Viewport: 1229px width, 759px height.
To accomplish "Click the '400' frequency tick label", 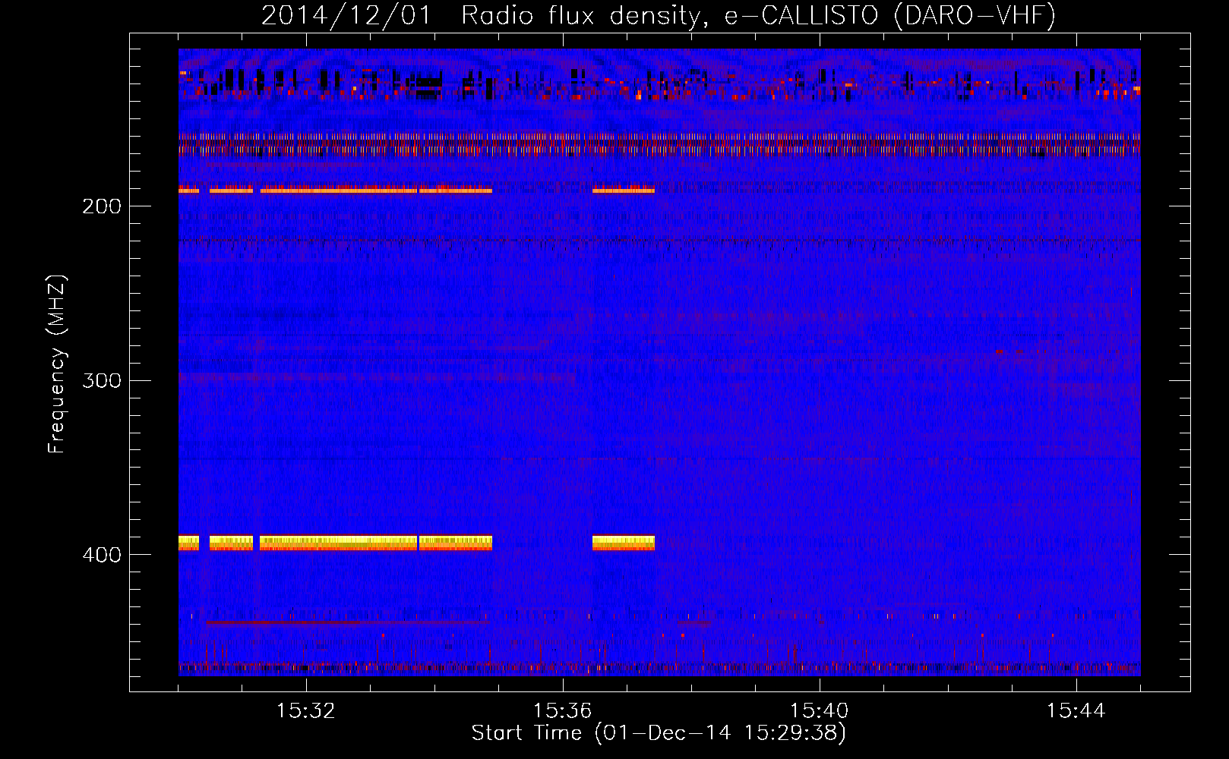I will 102,555.
